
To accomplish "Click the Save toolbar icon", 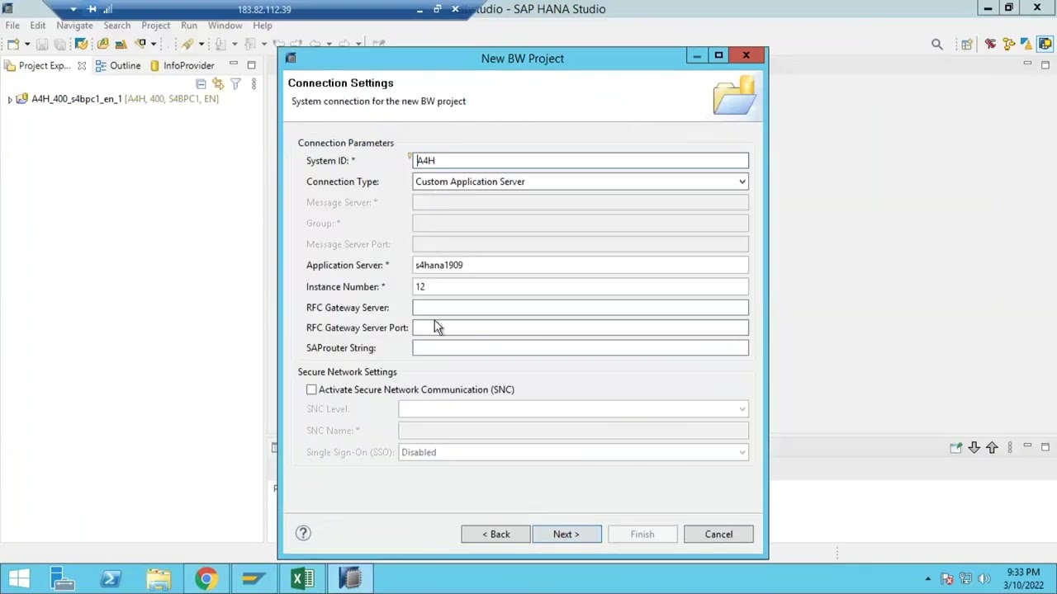I will click(42, 44).
